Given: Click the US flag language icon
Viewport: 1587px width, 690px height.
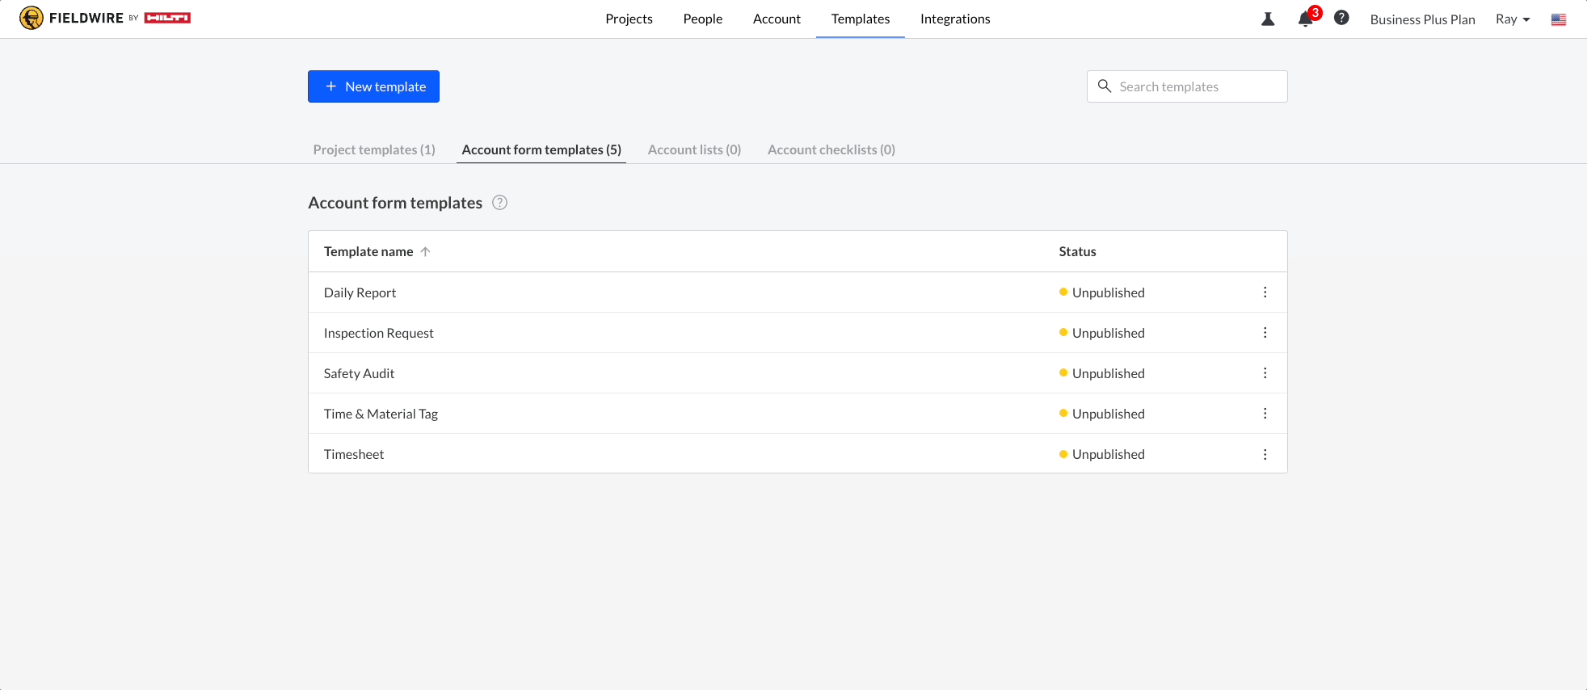Looking at the screenshot, I should pos(1559,19).
